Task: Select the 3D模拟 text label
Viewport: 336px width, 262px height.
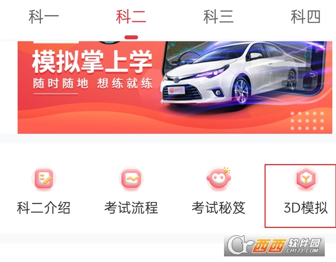Action: (306, 208)
